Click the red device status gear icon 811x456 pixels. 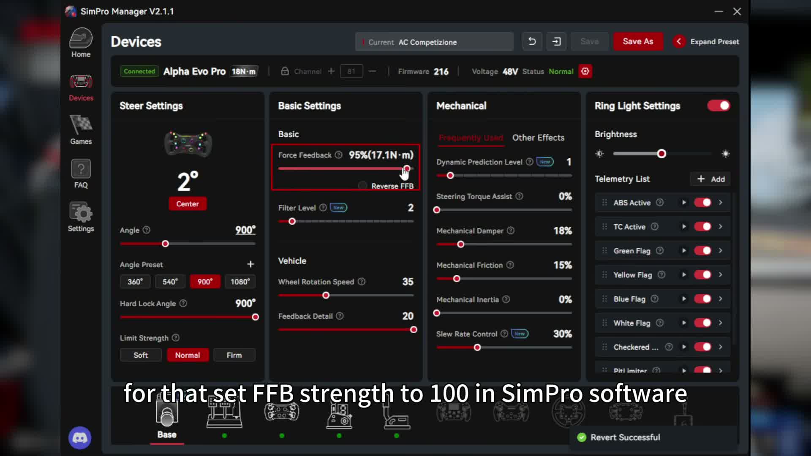tap(585, 71)
